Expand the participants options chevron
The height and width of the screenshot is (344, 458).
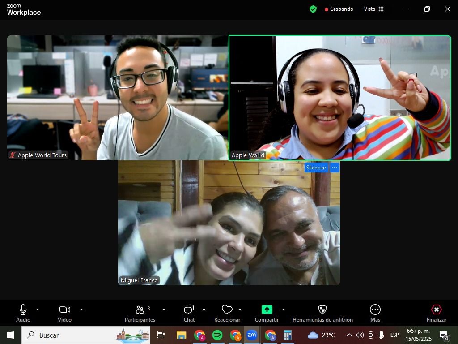coord(164,310)
